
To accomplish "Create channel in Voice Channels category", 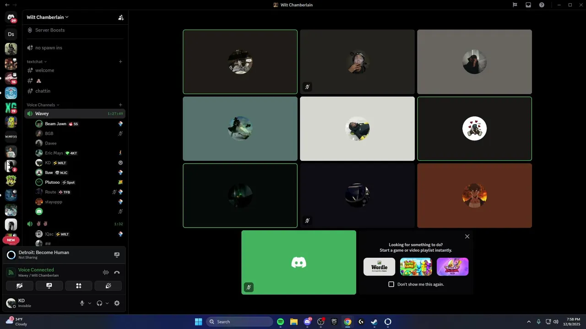I will pyautogui.click(x=120, y=105).
